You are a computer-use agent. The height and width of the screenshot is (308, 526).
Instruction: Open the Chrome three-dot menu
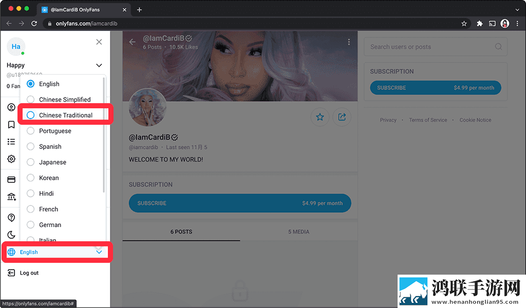pos(517,24)
